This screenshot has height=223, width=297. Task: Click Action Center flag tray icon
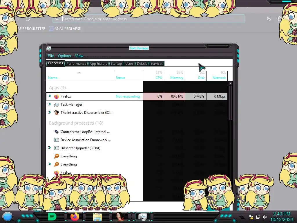251,217
